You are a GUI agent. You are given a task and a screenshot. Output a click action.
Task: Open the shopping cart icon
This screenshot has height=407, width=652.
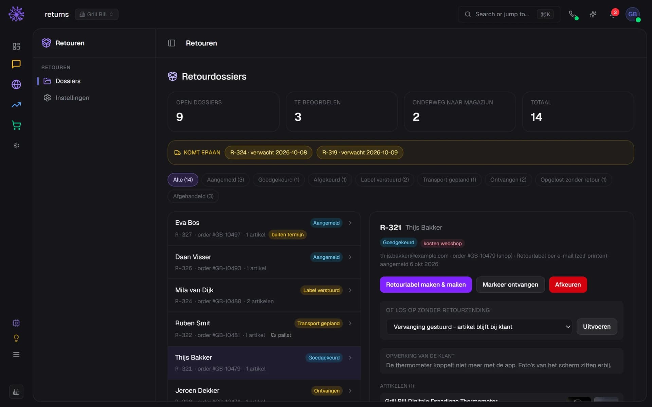point(16,125)
